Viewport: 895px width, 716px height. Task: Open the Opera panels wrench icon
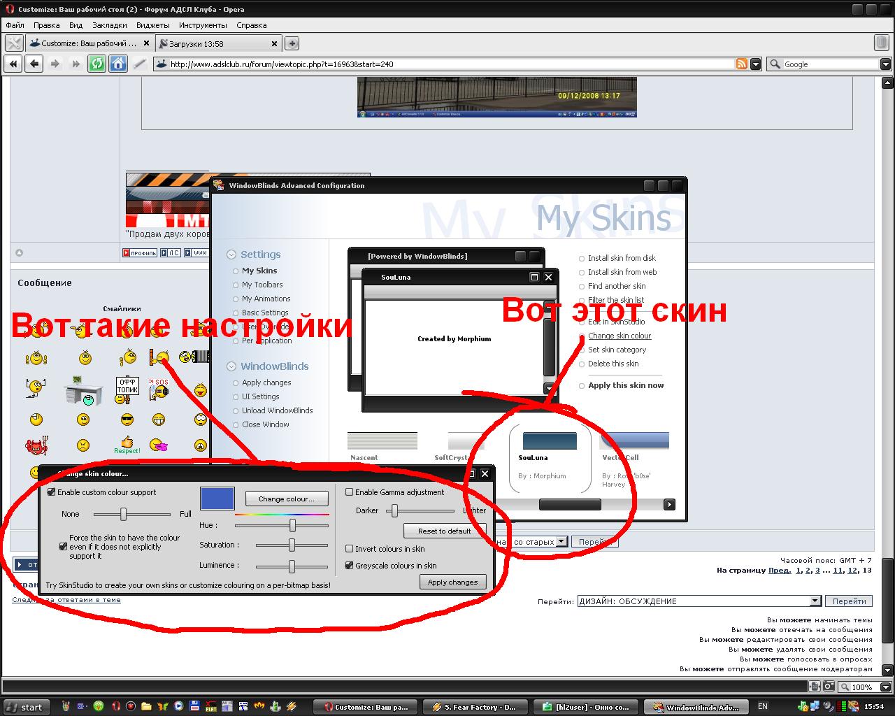coord(13,43)
